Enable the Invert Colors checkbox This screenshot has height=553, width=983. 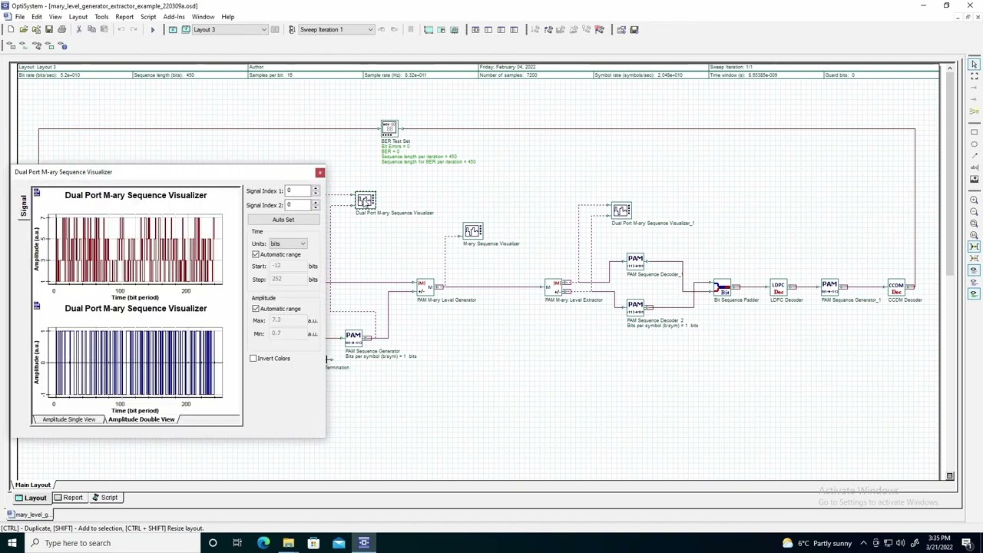click(253, 358)
